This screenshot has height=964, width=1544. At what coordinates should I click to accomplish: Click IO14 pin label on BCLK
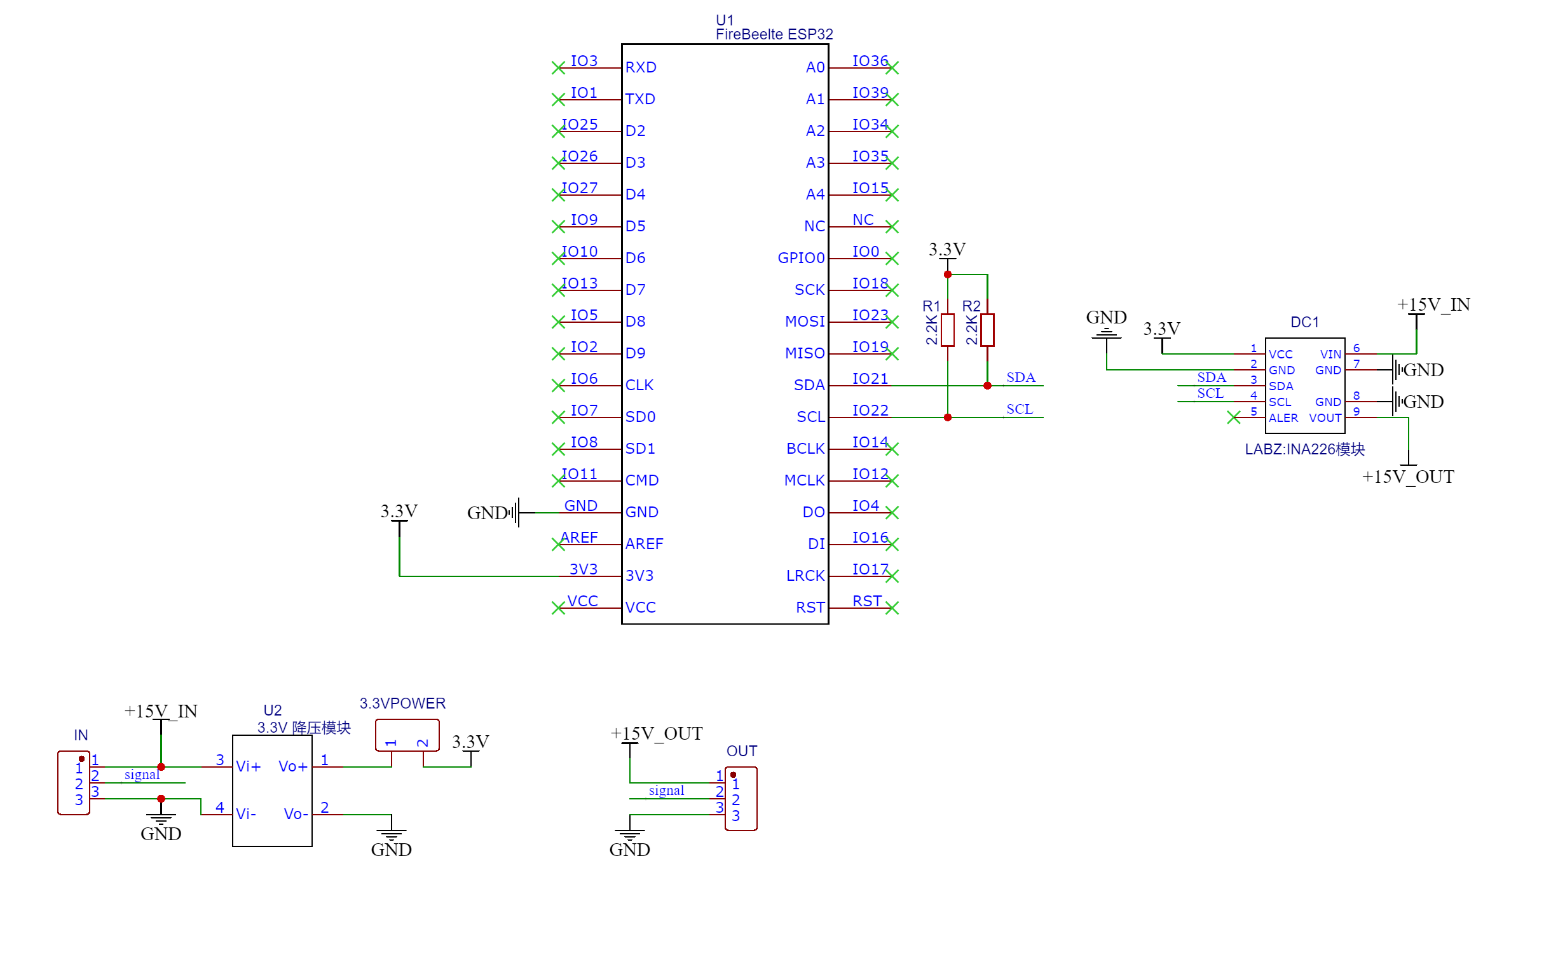(870, 442)
